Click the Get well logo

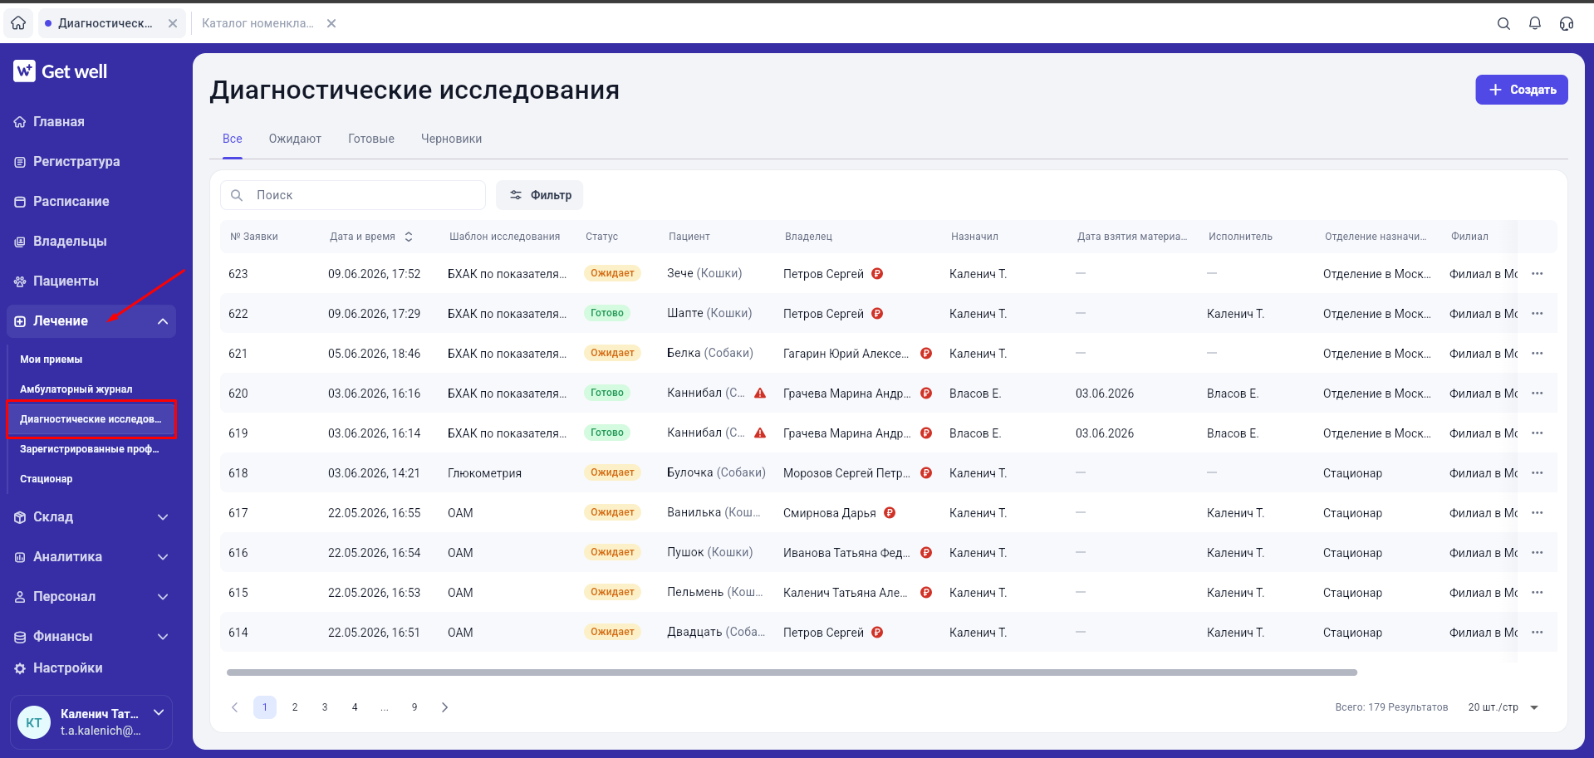61,71
